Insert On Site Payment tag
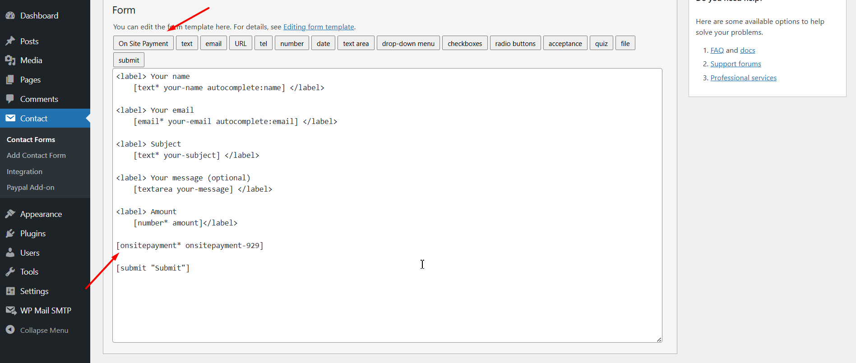The height and width of the screenshot is (363, 856). click(x=143, y=43)
